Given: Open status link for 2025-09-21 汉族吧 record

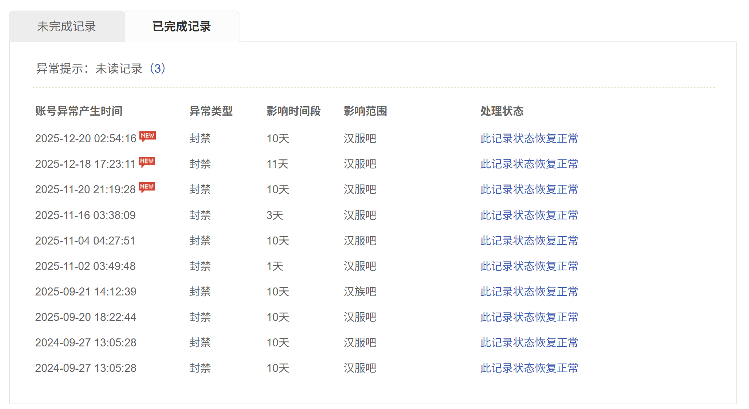Looking at the screenshot, I should pyautogui.click(x=529, y=291).
